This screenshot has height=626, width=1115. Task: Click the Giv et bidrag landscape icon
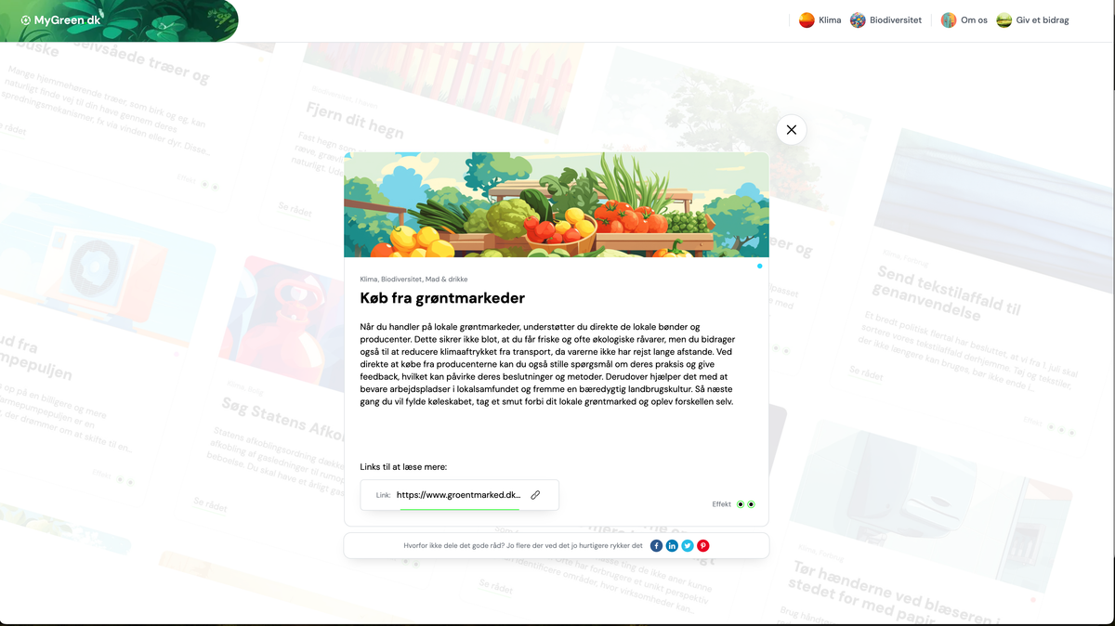1003,20
